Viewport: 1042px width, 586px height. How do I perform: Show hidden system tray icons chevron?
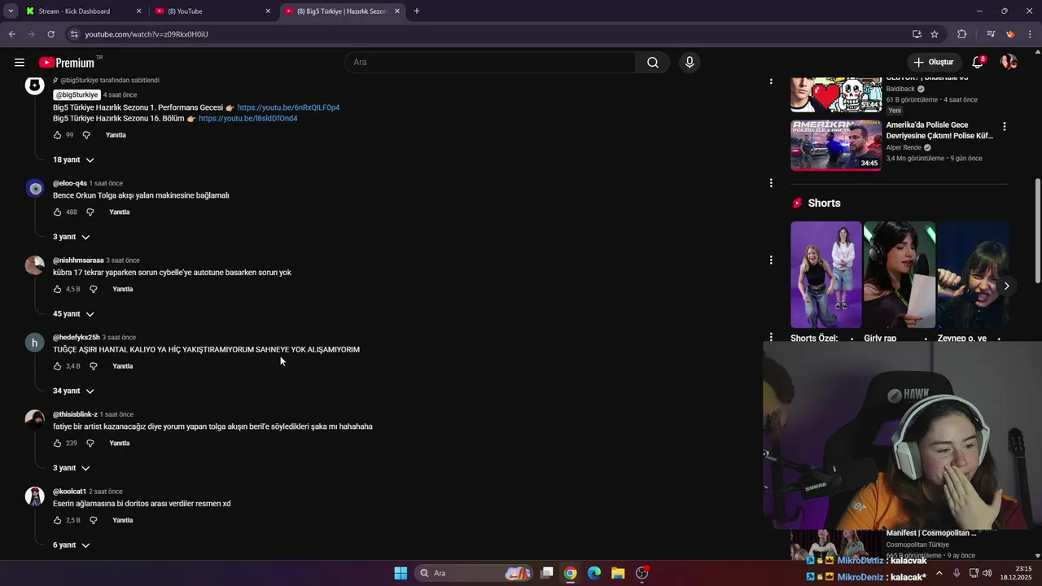(x=939, y=573)
